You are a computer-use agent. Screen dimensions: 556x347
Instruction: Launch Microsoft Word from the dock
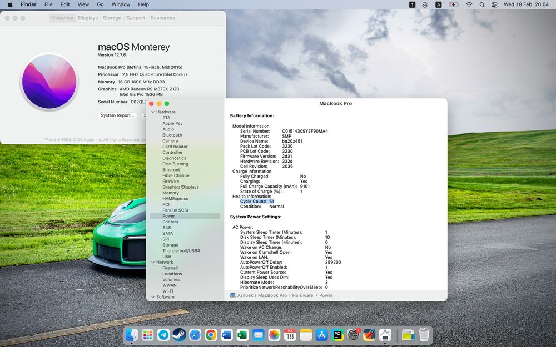click(227, 335)
